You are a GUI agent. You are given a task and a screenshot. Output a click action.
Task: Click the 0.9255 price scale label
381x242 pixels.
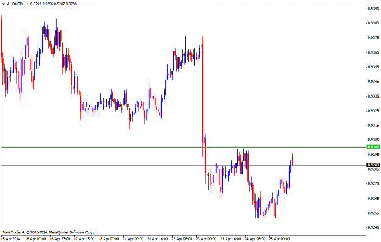(374, 213)
